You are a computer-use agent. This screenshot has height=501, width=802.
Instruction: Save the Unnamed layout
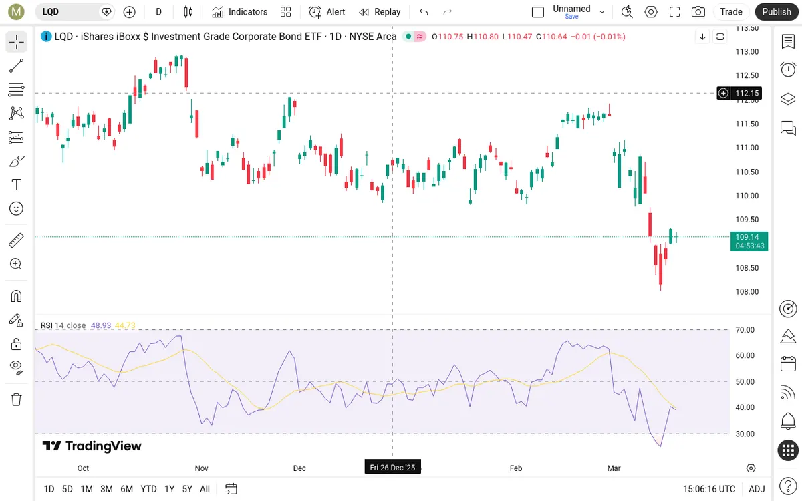[571, 16]
